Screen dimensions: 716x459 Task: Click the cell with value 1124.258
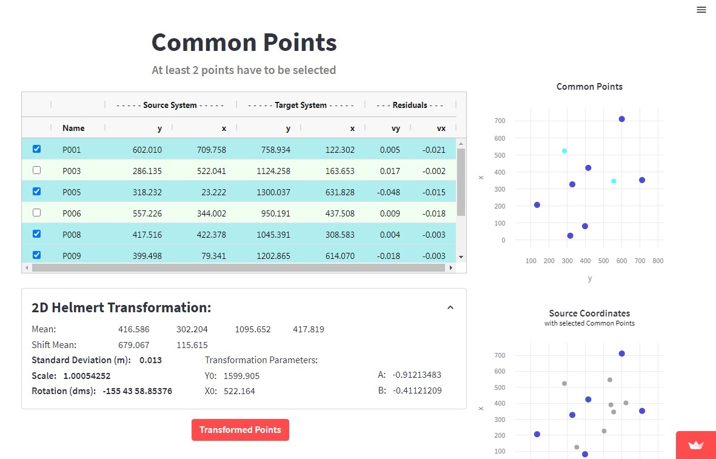pyautogui.click(x=273, y=171)
